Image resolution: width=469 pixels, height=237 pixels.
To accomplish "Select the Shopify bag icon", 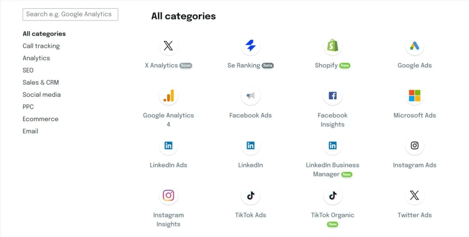I will [x=333, y=46].
